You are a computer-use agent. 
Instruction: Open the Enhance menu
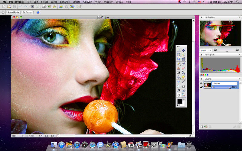(x=65, y=2)
